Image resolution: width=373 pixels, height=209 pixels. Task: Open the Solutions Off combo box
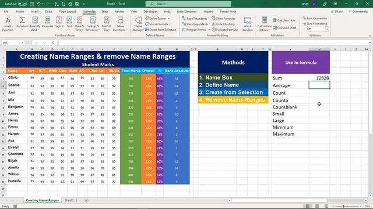coord(317,29)
